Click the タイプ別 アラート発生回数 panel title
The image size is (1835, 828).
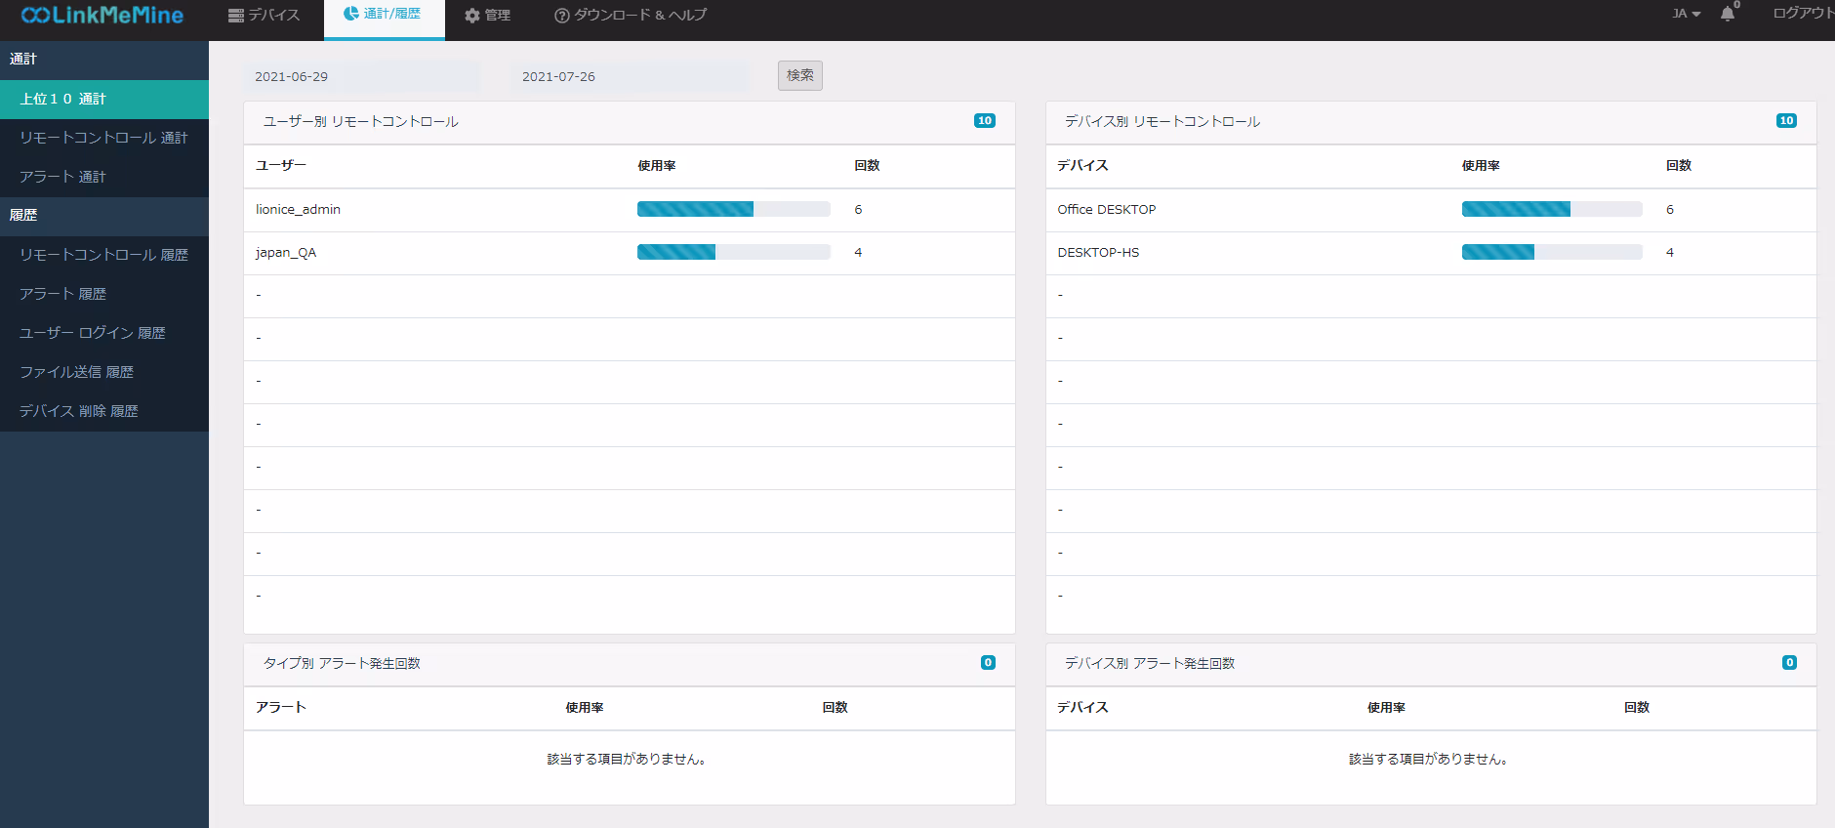pos(342,663)
